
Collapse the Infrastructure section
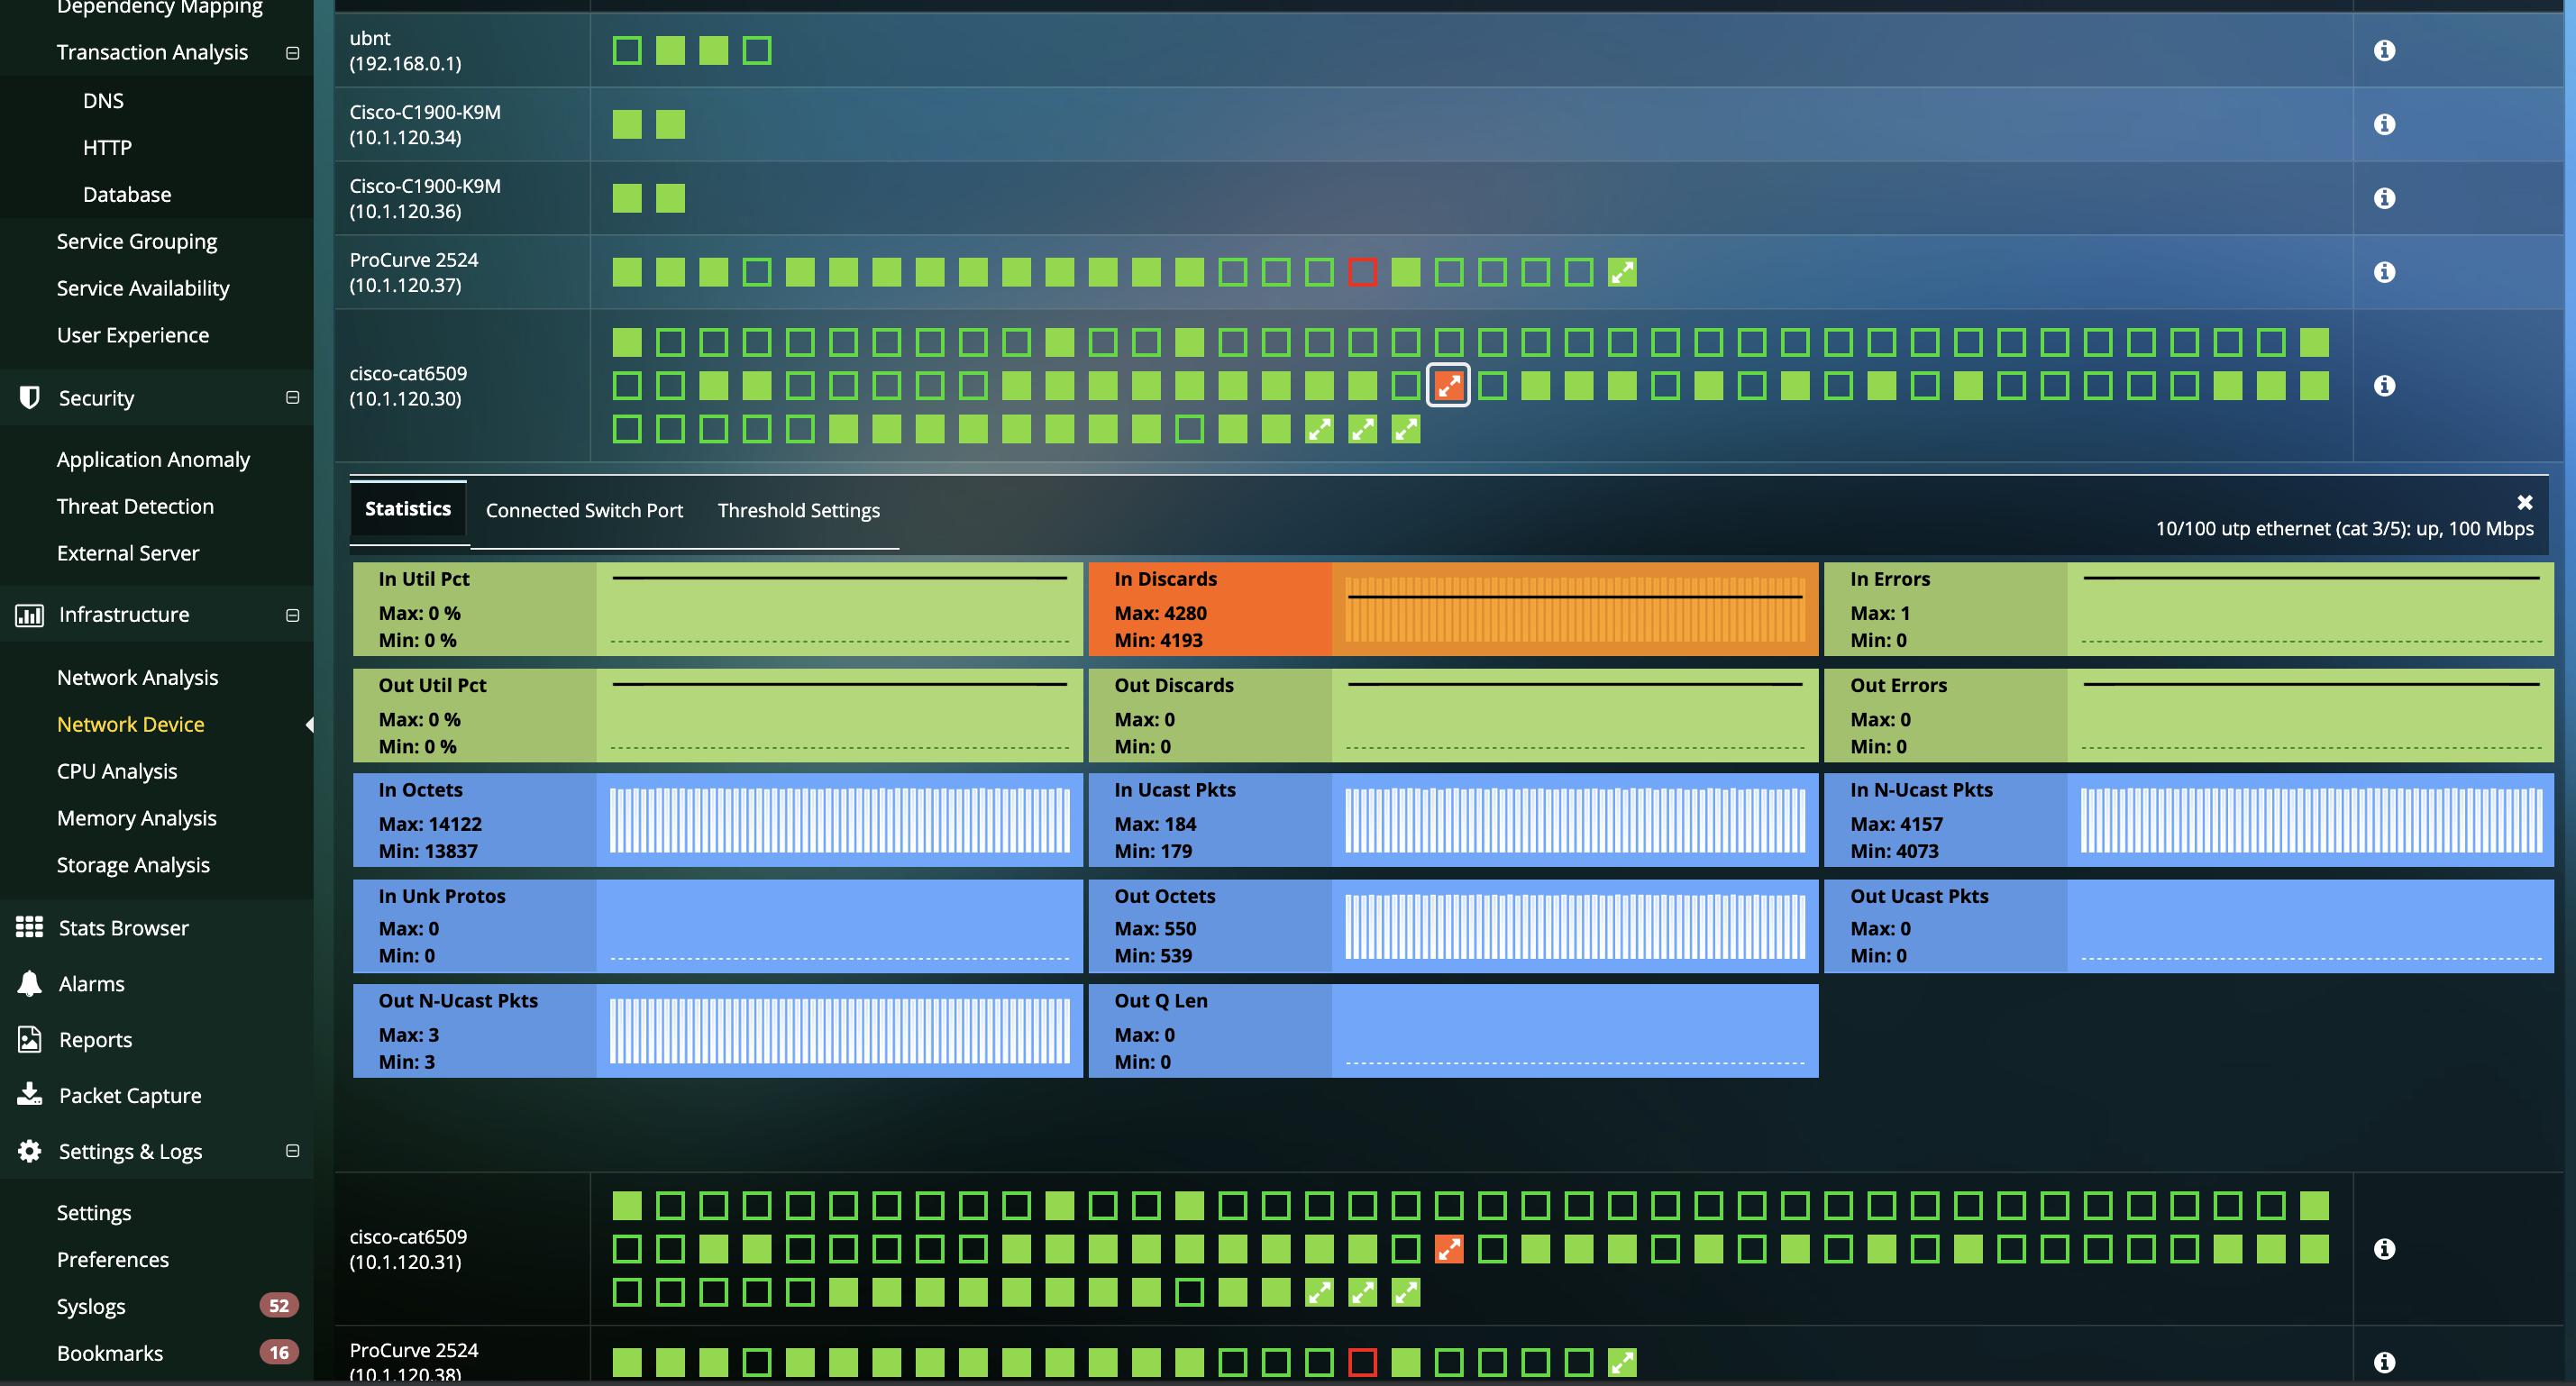point(292,615)
